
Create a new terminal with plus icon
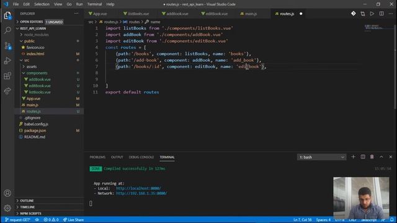pos(353,157)
